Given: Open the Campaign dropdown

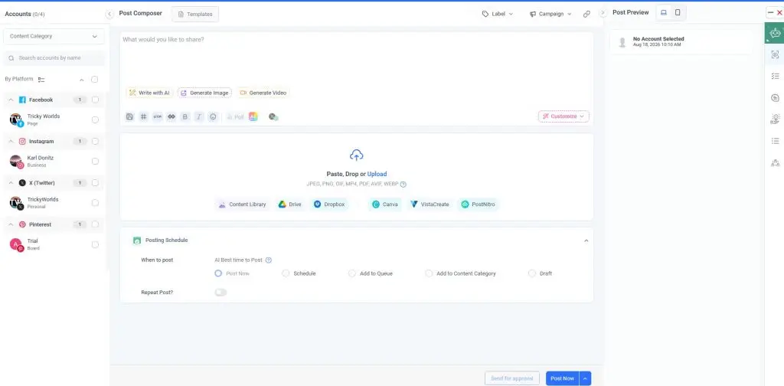Looking at the screenshot, I should click(550, 14).
